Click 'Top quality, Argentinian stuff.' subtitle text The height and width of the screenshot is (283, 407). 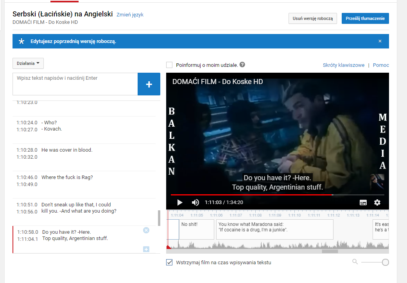click(x=75, y=238)
